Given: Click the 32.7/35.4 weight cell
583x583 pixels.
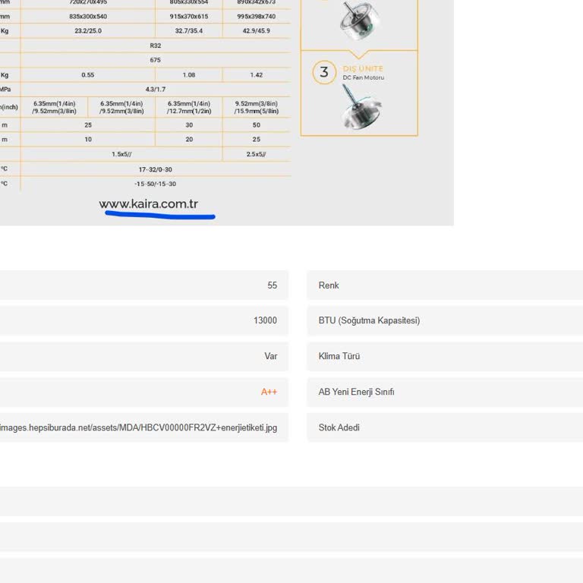Looking at the screenshot, I should tap(189, 31).
